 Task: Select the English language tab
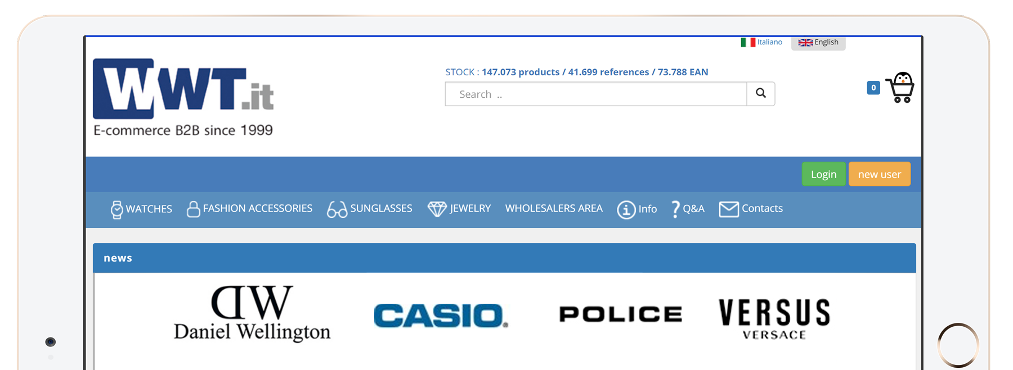(x=818, y=43)
